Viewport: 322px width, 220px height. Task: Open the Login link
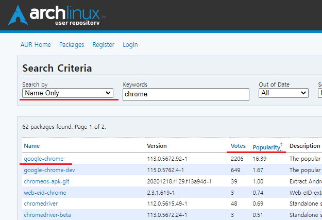130,45
